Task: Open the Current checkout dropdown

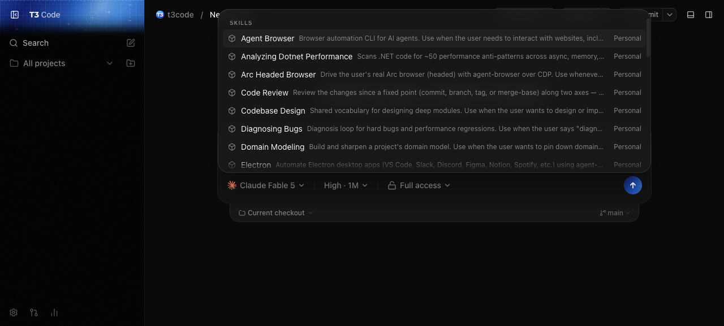Action: tap(275, 213)
